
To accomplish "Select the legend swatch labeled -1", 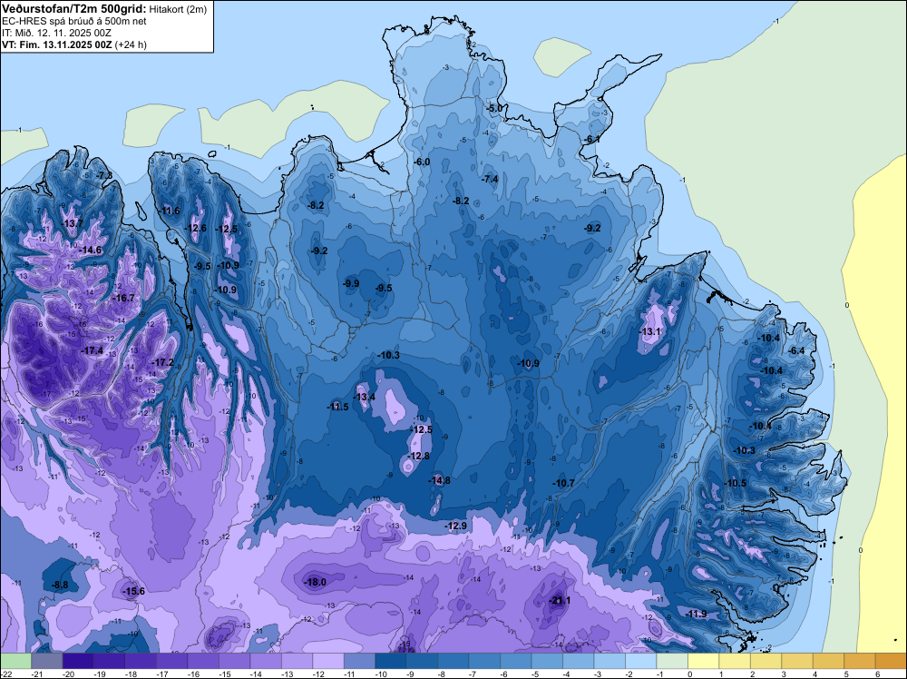I will click(x=672, y=661).
